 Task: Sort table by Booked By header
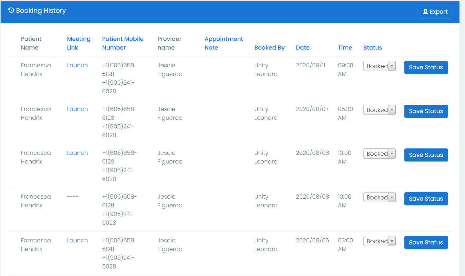coord(269,48)
